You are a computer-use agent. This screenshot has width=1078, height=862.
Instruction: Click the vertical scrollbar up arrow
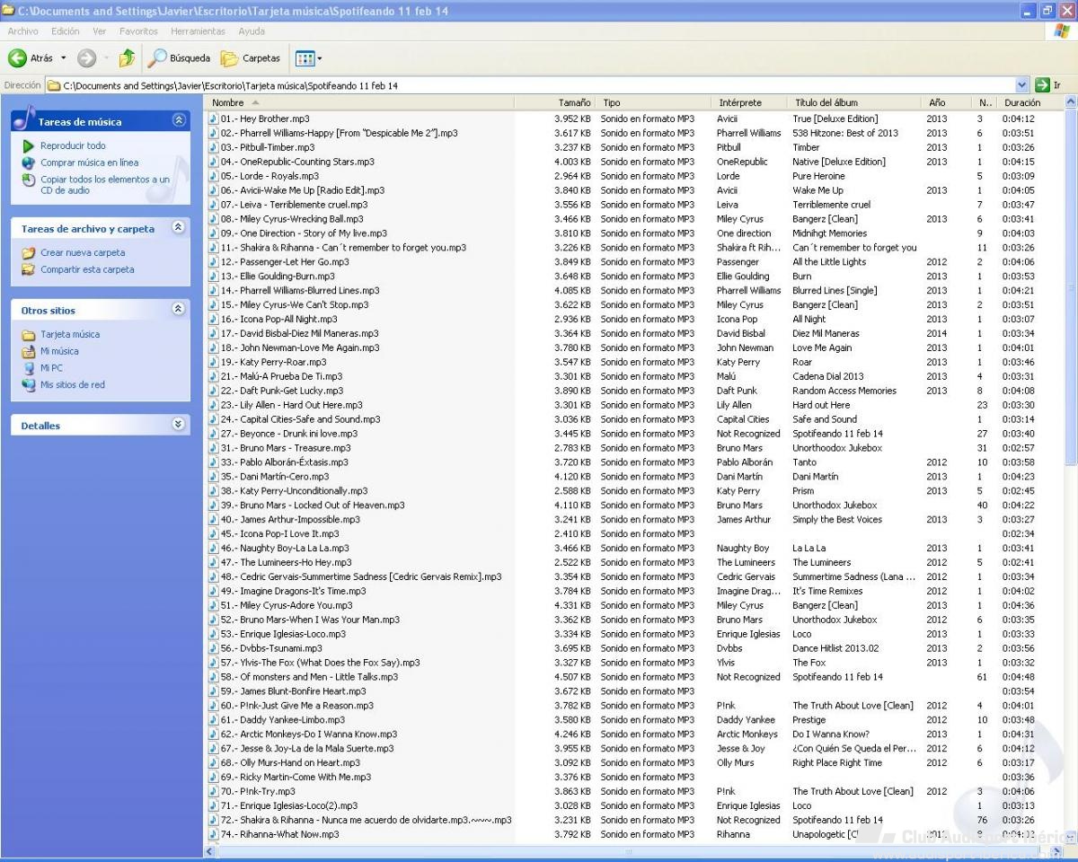pos(1070,102)
